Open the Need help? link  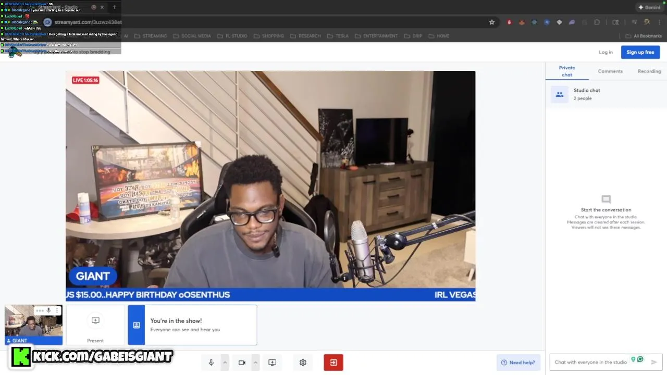click(x=518, y=362)
